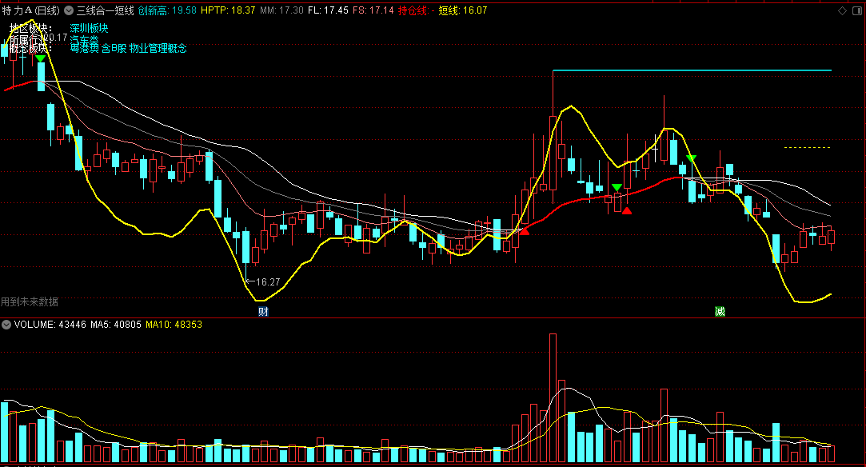866x467 pixels.
Task: Toggle the side panel icon at top right
Action: (x=858, y=10)
